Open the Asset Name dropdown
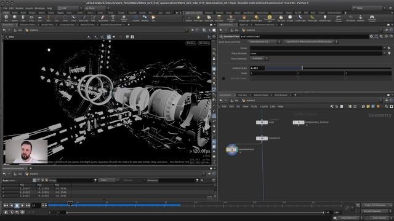This screenshot has width=394, height=221. tap(265, 42)
